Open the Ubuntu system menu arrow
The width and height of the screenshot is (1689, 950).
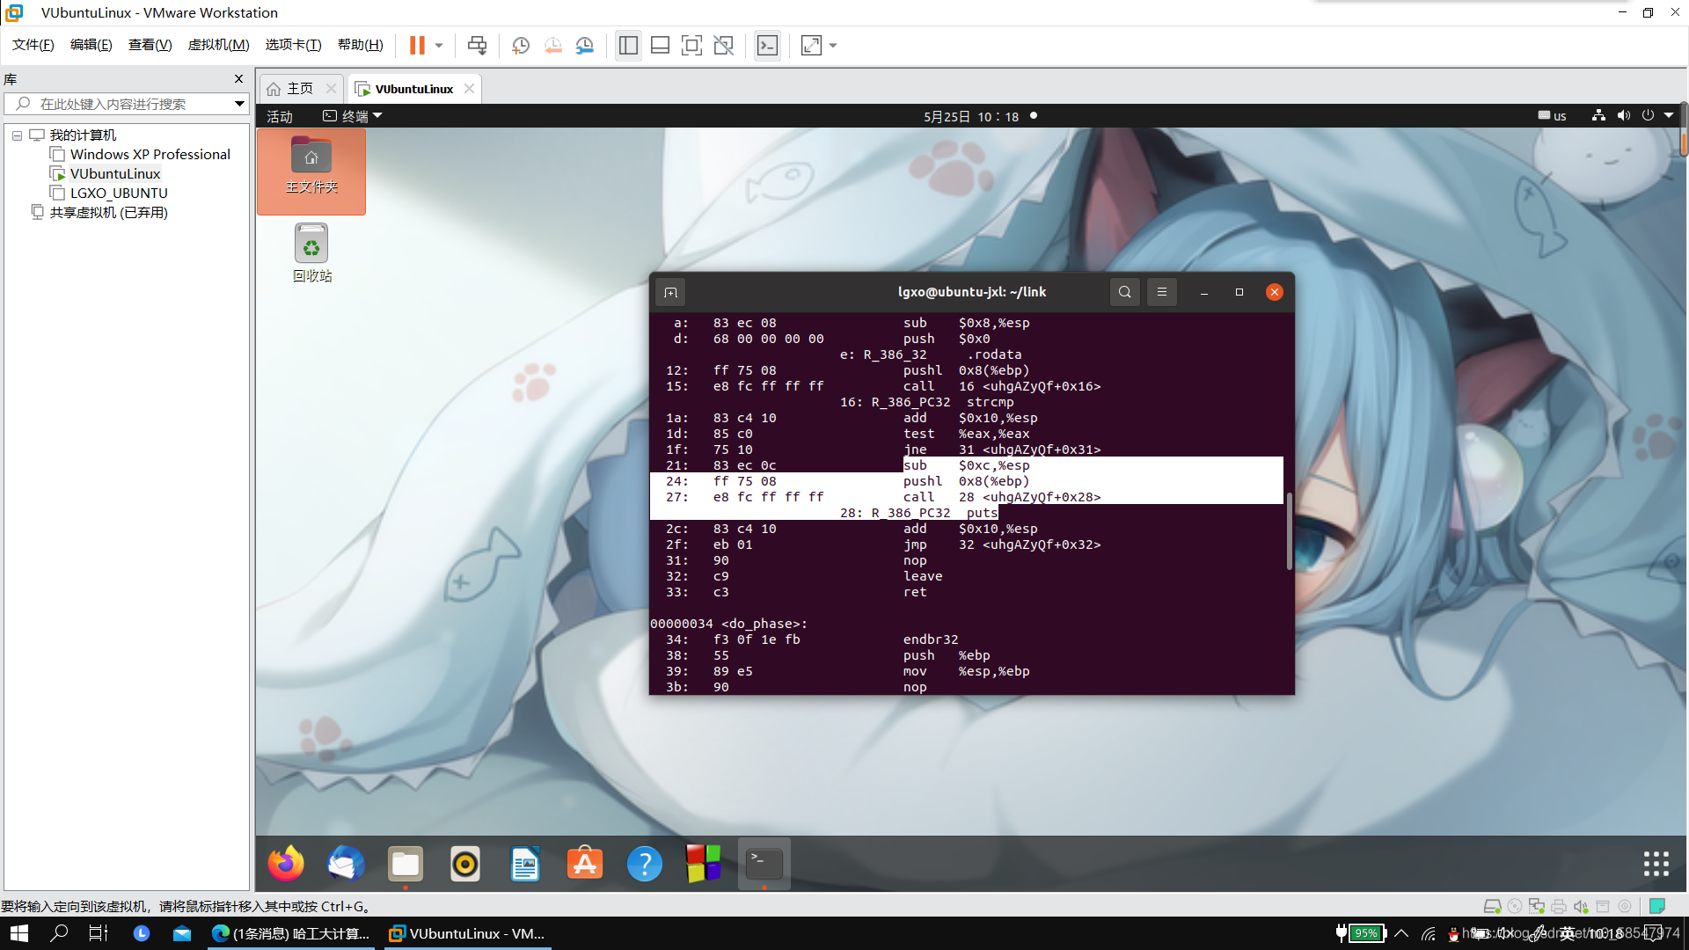(x=1669, y=115)
